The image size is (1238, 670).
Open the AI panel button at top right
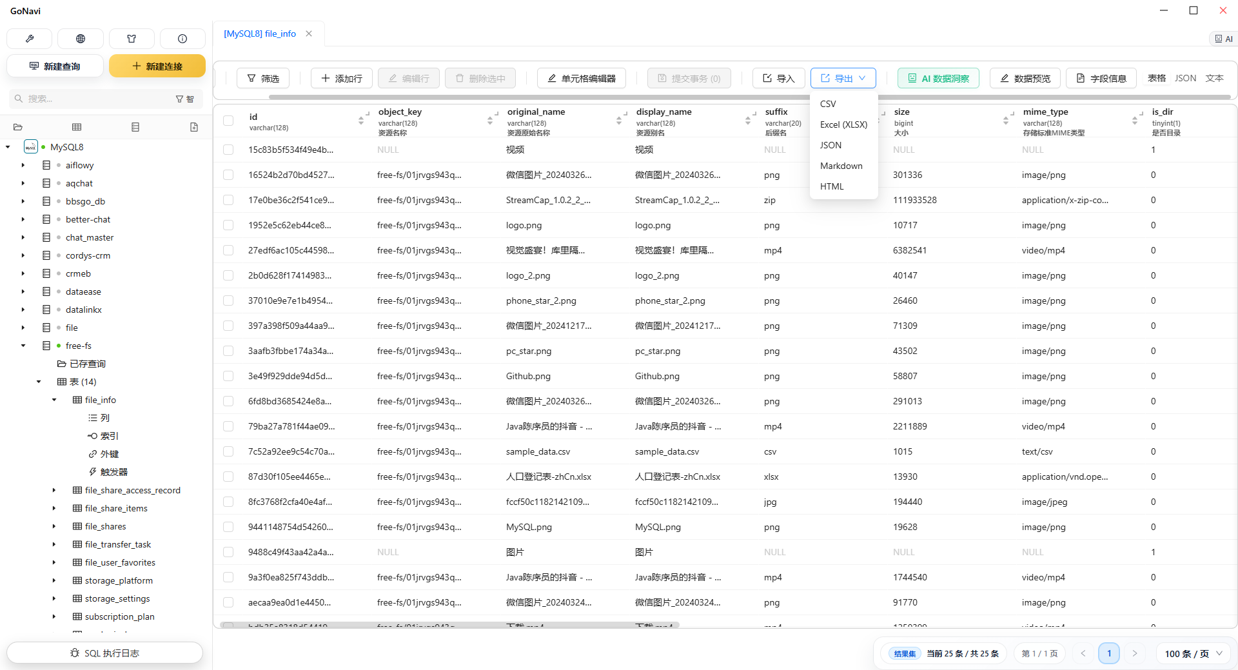[1223, 39]
